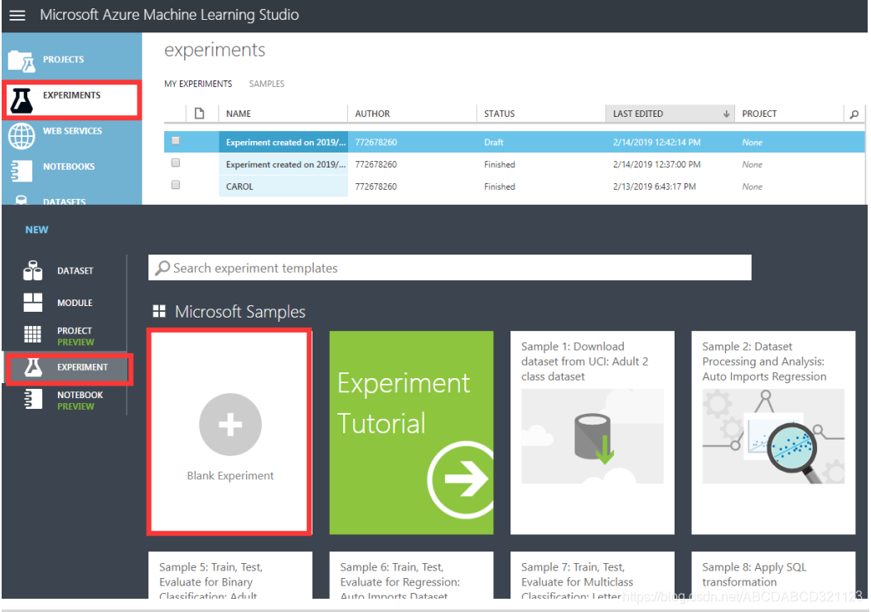The image size is (871, 612).
Task: Click the magnifier icon in template search box
Action: pyautogui.click(x=162, y=268)
